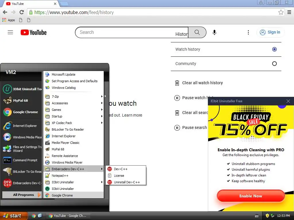
Task: Open the YouTube guide hamburger menu
Action: (x=10, y=32)
